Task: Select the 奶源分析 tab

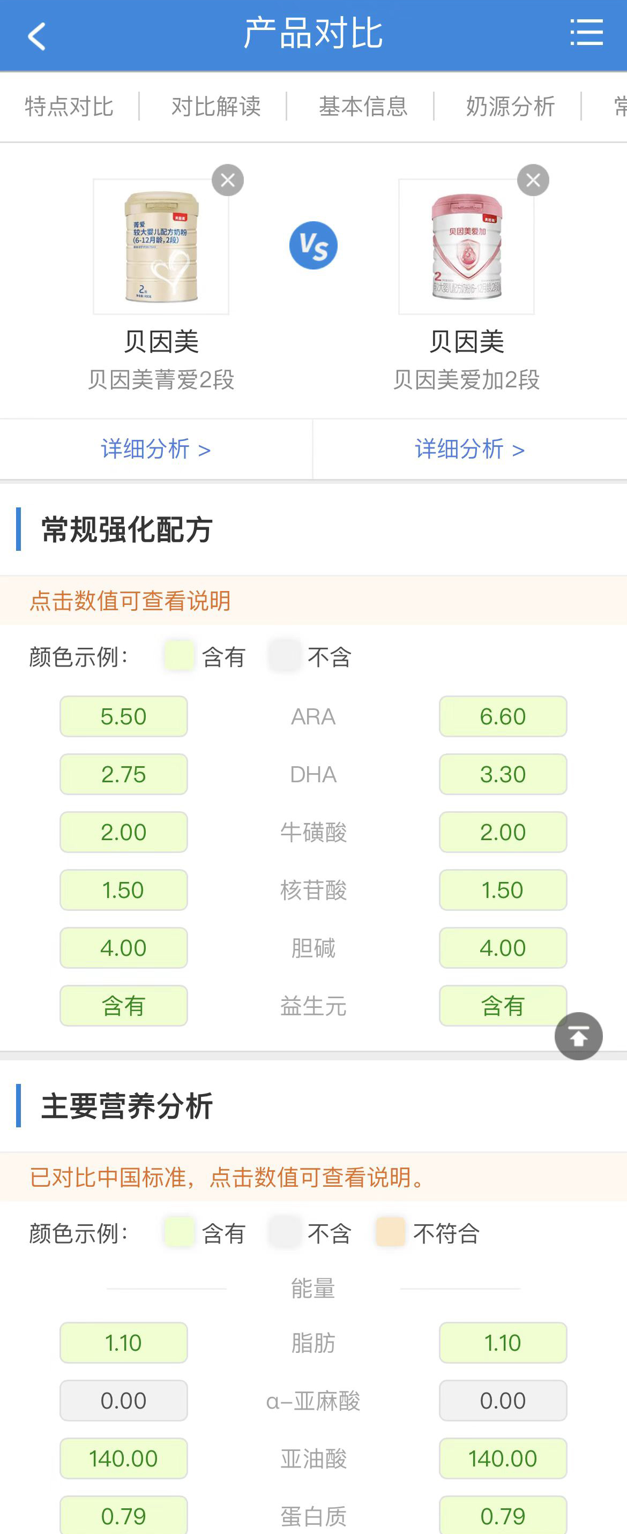Action: pos(510,107)
